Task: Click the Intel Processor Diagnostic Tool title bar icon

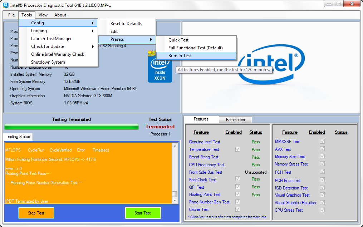Action: point(6,5)
